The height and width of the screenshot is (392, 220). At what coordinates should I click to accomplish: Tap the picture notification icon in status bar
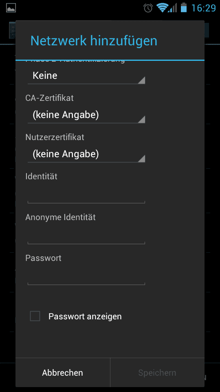point(11,8)
